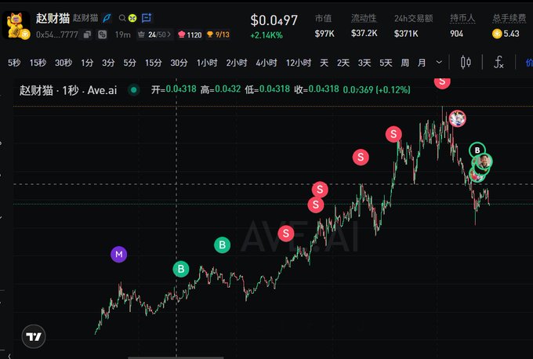533x359 pixels.
Task: Click the chain link icon
Action: point(102,34)
